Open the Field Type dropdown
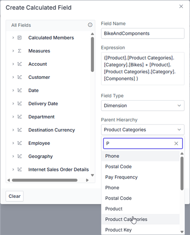Screen dimensions: 190x235 [x=143, y=106]
